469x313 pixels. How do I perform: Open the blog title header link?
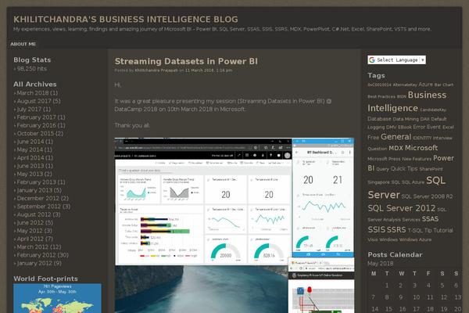tap(126, 20)
